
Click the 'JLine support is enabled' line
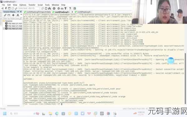[38, 67]
